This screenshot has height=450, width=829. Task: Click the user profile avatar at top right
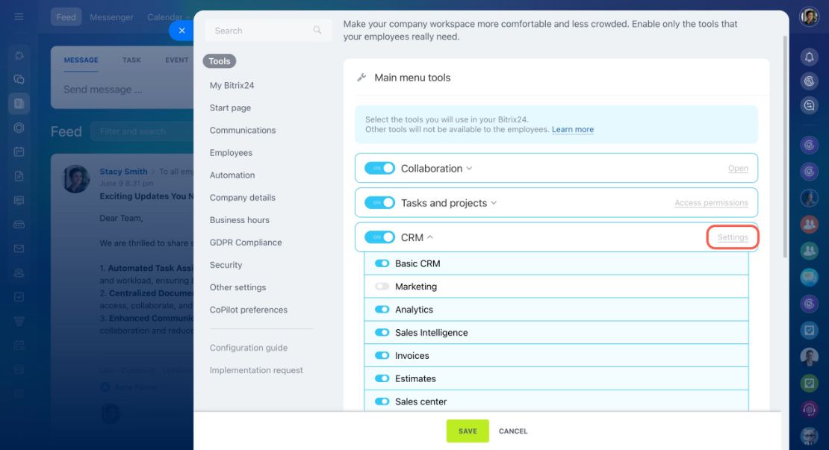tap(809, 17)
